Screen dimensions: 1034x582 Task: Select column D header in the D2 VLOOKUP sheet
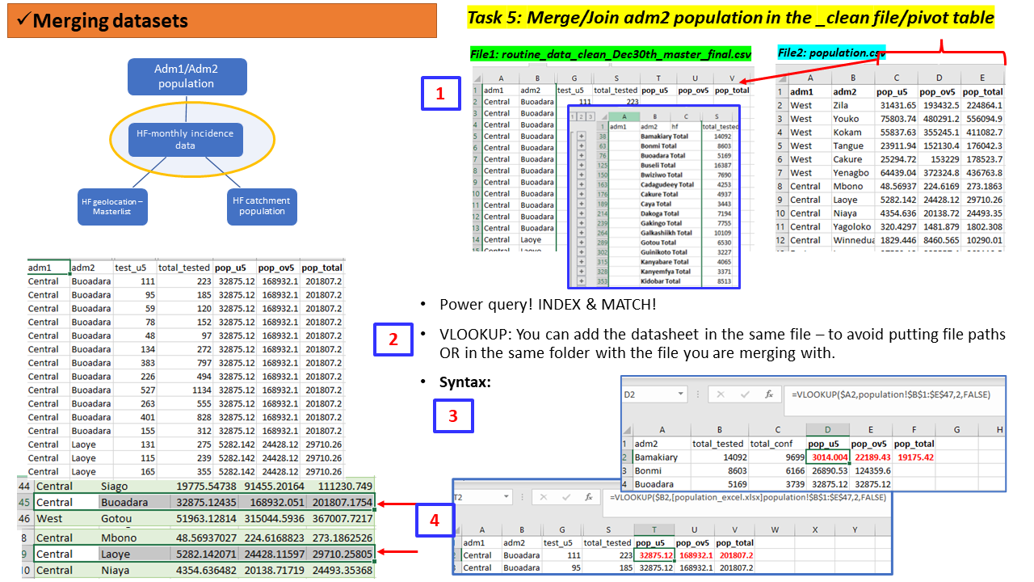pyautogui.click(x=827, y=429)
